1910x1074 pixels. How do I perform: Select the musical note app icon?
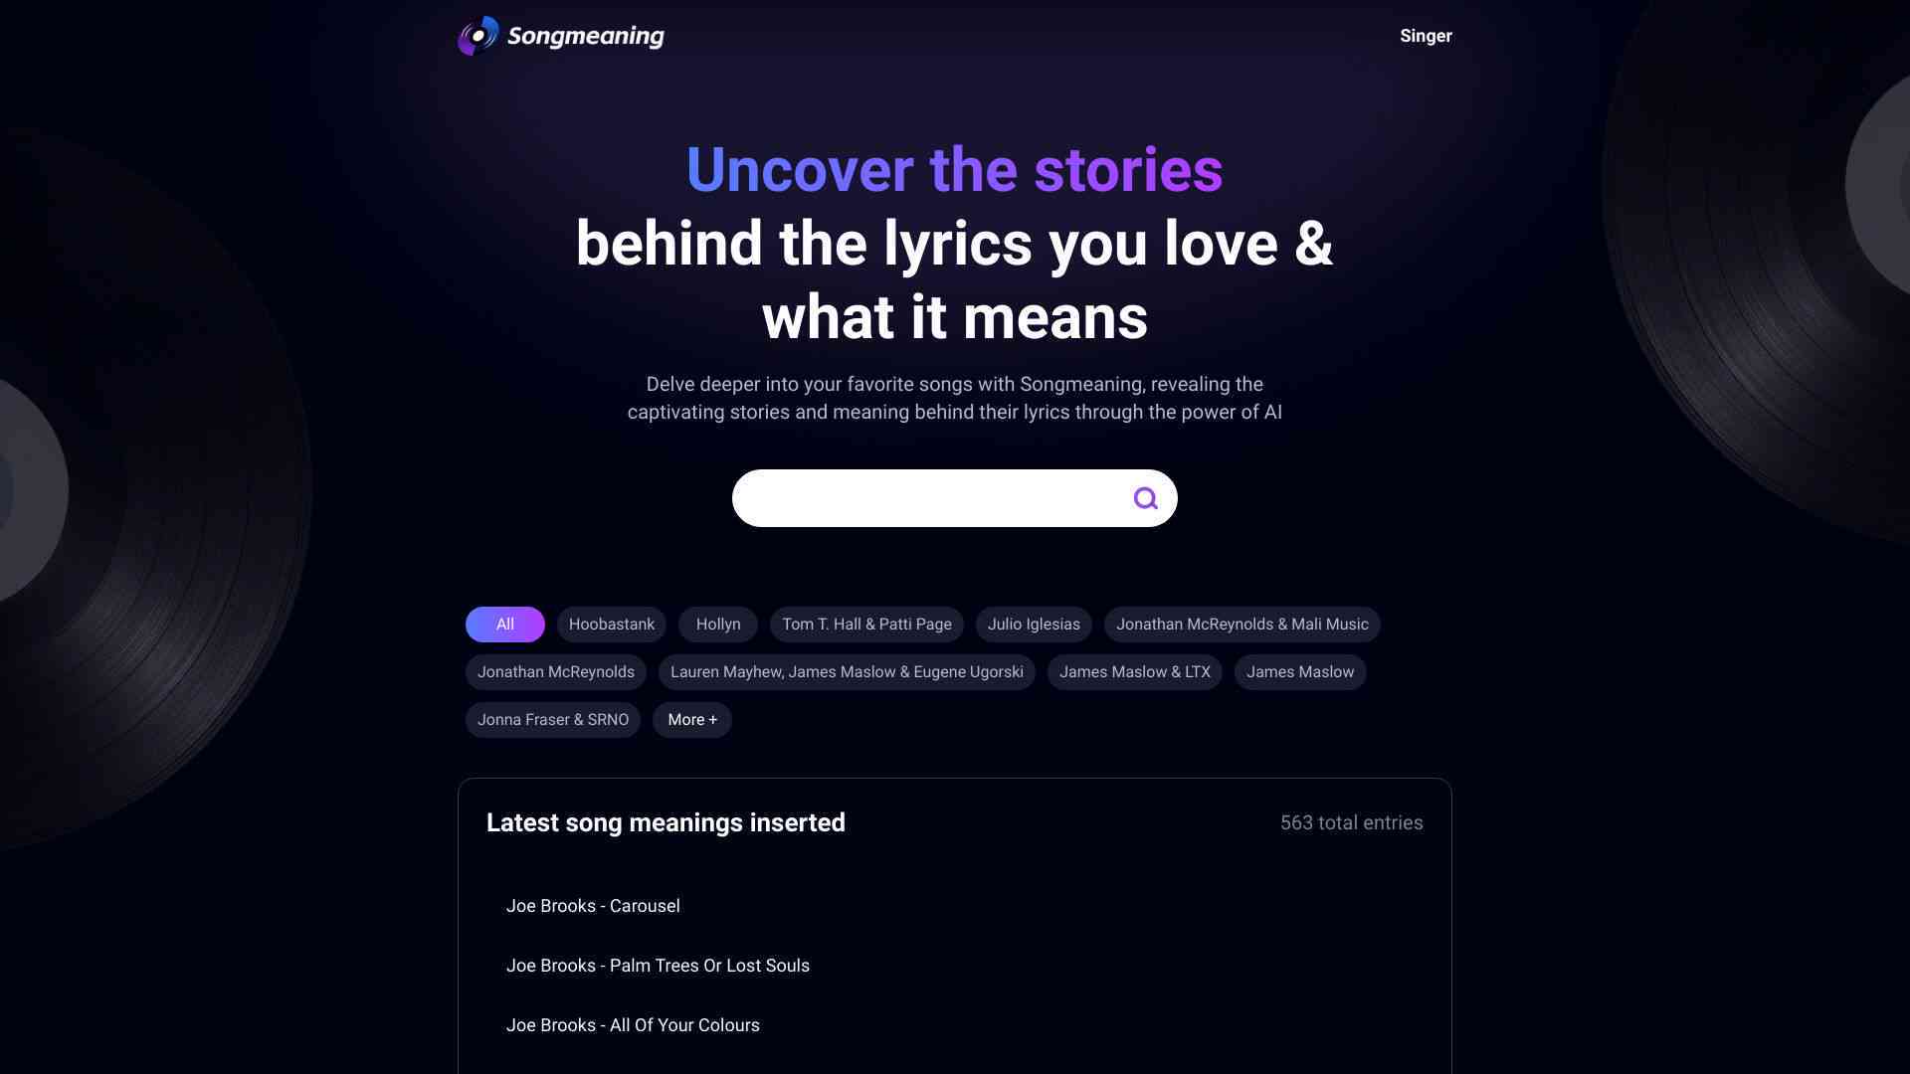[x=477, y=36]
